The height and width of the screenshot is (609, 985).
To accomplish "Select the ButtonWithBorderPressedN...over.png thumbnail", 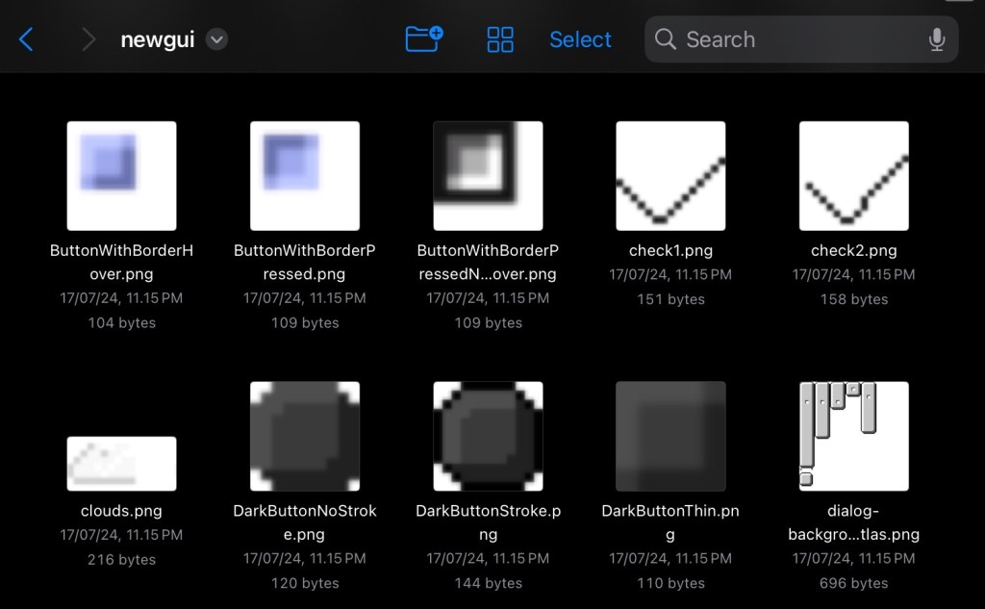I will [488, 175].
